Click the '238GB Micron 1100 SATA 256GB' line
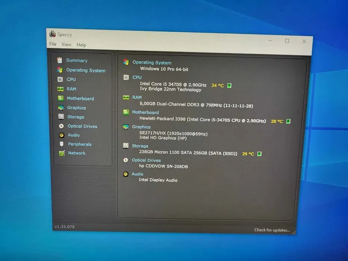348x261 pixels. [x=188, y=153]
